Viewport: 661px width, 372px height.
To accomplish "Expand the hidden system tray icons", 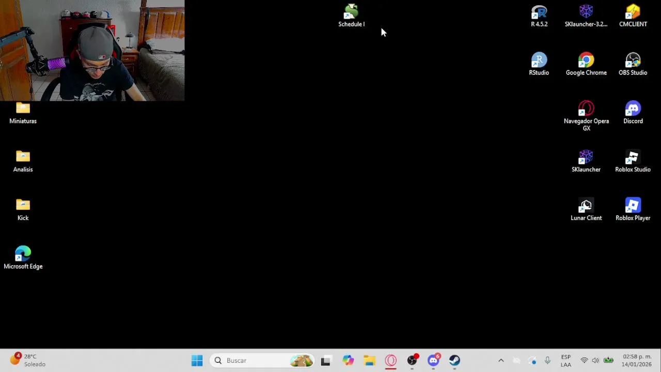I will (x=501, y=361).
